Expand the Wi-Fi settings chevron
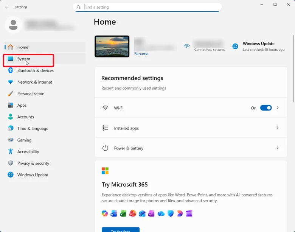This screenshot has width=295, height=232. click(x=278, y=108)
